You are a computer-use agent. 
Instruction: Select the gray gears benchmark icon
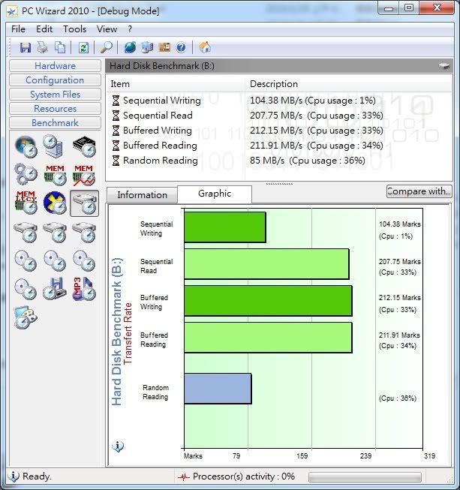[26, 174]
